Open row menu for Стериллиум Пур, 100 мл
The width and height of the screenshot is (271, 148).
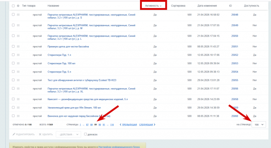[18, 63]
